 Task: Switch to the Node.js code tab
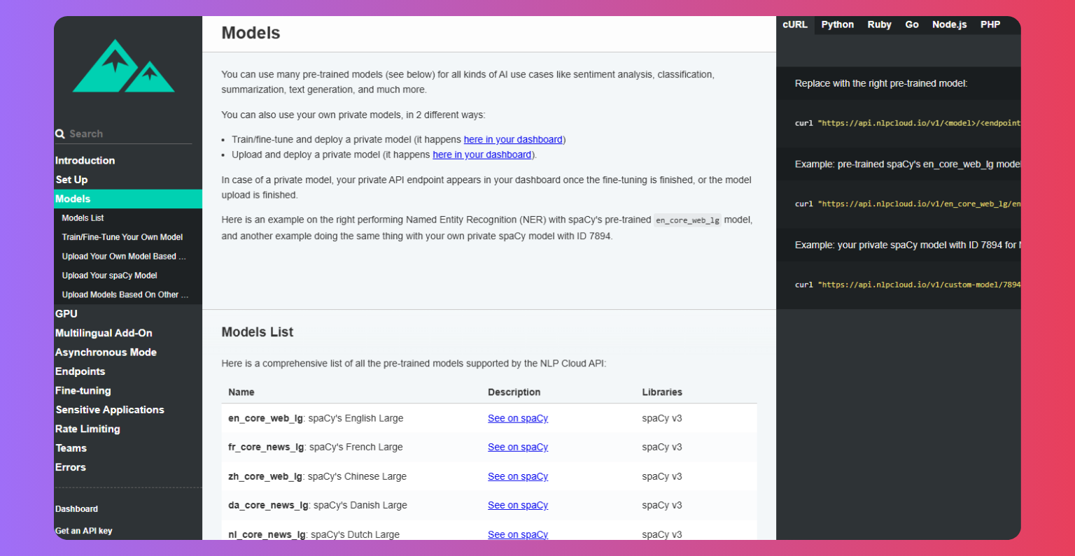(949, 24)
